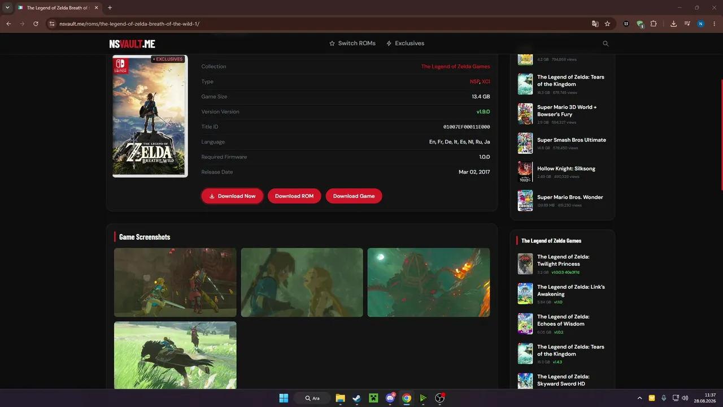Close the Legend of Zelda browser tab
Screen dimensions: 723x407
[95, 8]
